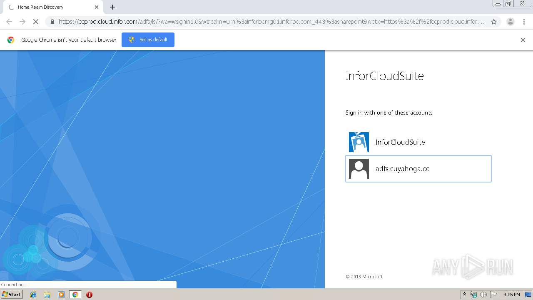
Task: Launch Internet Explorer from taskbar
Action: 33,295
